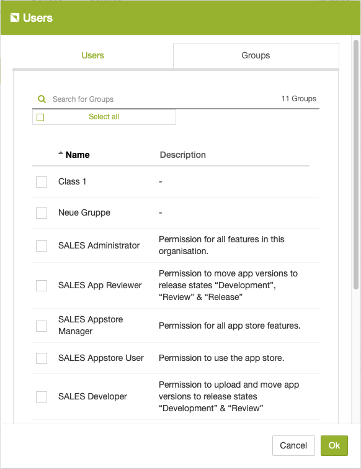Image resolution: width=361 pixels, height=469 pixels.
Task: Select the SALES Administrator checkbox
Action: [x=42, y=246]
